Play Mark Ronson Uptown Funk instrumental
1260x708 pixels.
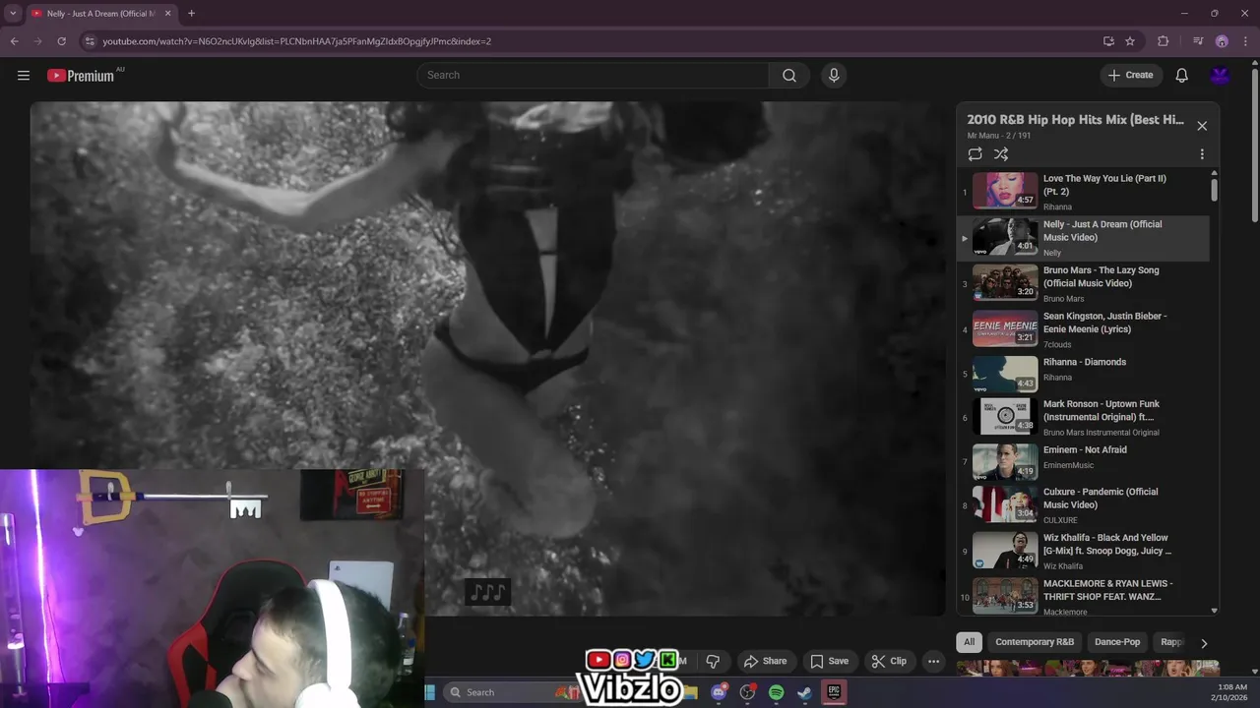click(1083, 417)
